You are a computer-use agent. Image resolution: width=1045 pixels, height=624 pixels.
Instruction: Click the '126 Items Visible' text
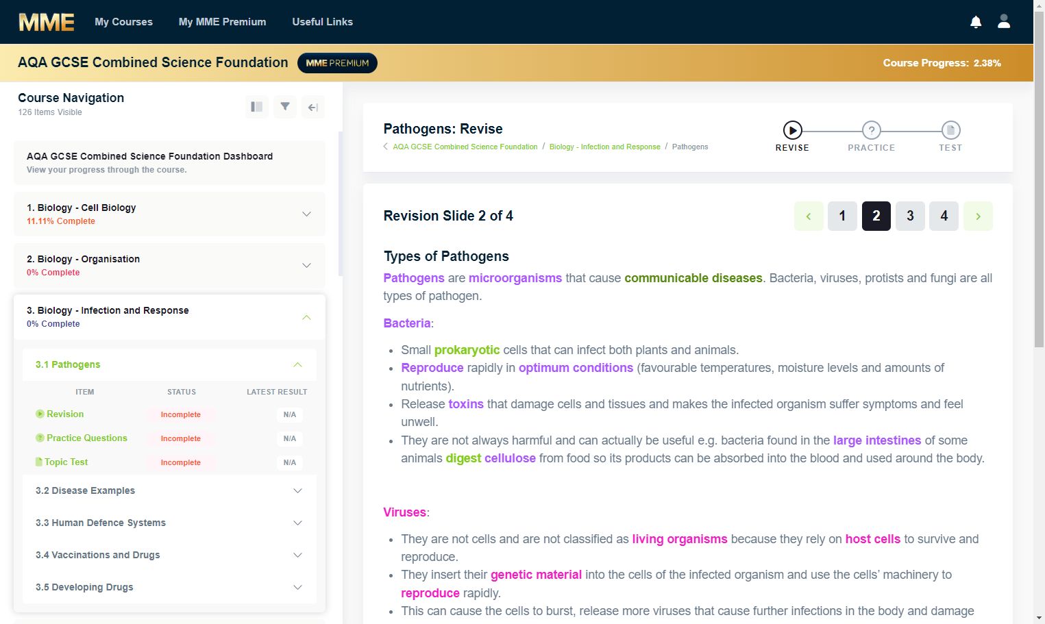tap(50, 112)
